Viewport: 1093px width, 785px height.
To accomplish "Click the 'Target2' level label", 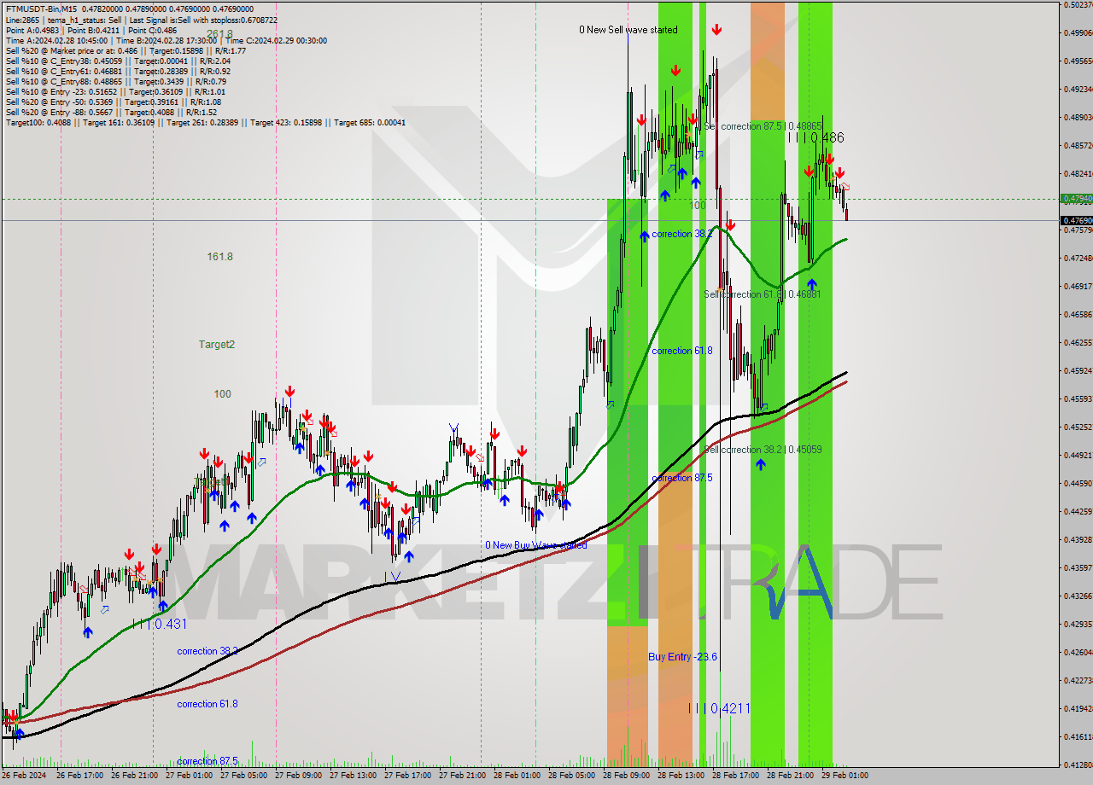I will tap(217, 345).
